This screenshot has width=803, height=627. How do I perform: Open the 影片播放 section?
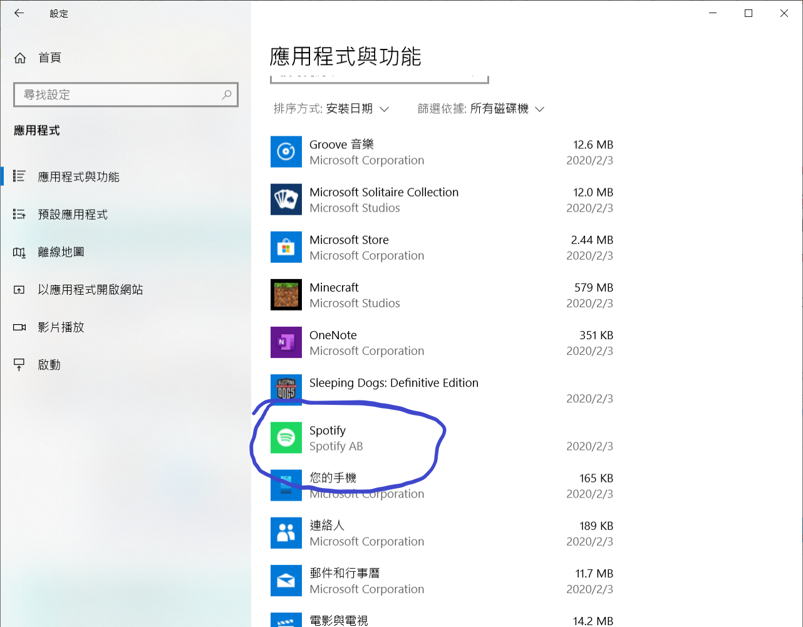[61, 327]
